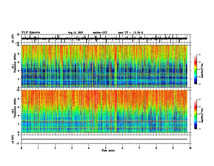Image resolution: width=214 pixels, height=166 pixels.
Task: Click the '-10' tick of ch.1(V) axis
Action: tap(18, 43)
